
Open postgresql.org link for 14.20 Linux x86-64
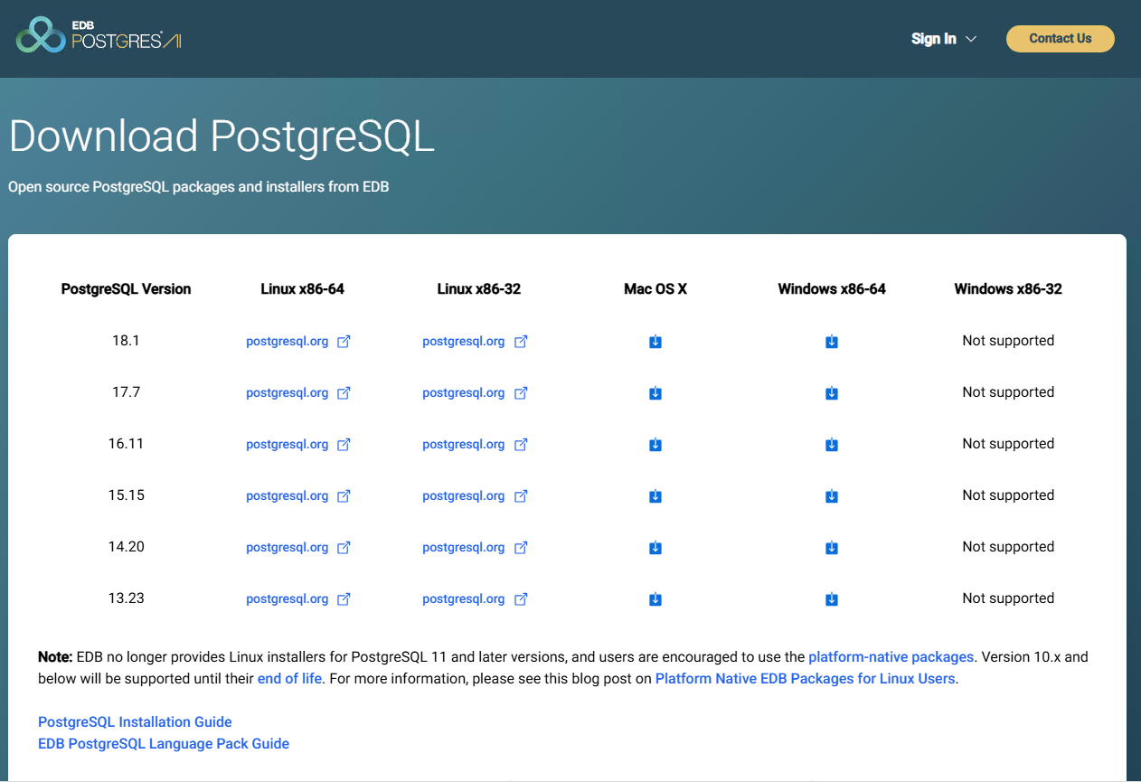click(x=287, y=548)
